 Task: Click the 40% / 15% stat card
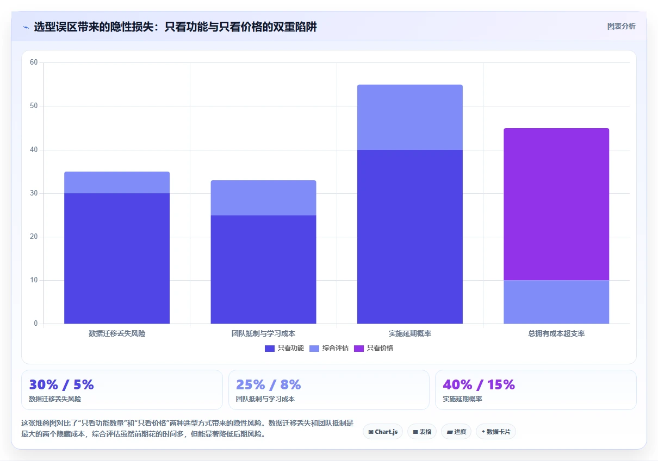coord(536,390)
